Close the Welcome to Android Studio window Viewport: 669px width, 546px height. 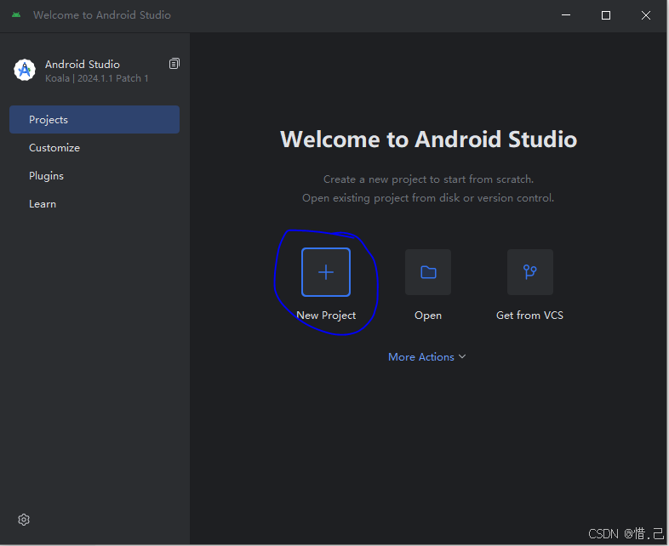646,15
